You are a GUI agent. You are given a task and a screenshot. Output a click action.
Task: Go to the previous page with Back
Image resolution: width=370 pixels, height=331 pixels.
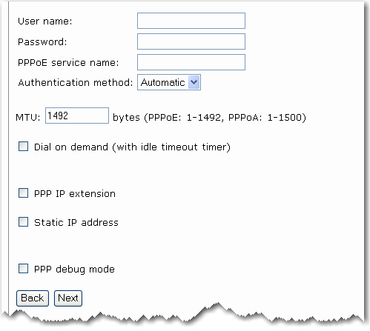(x=33, y=298)
